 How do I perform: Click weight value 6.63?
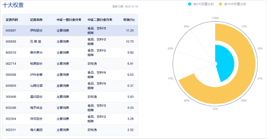tap(130, 75)
